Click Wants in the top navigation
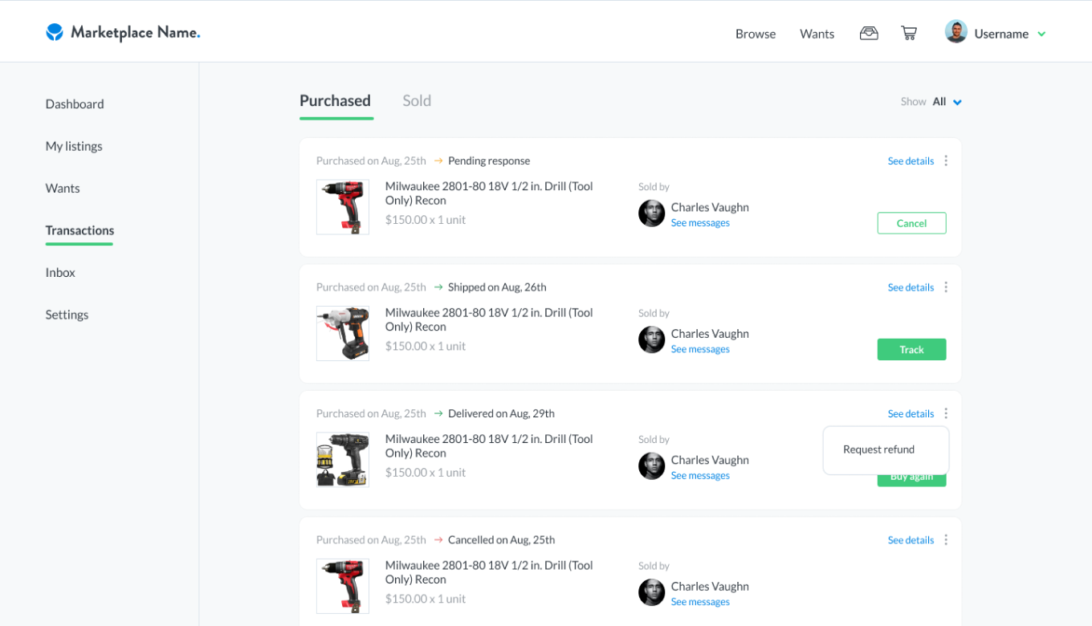Screen dimensions: 1092x626 click(x=817, y=34)
